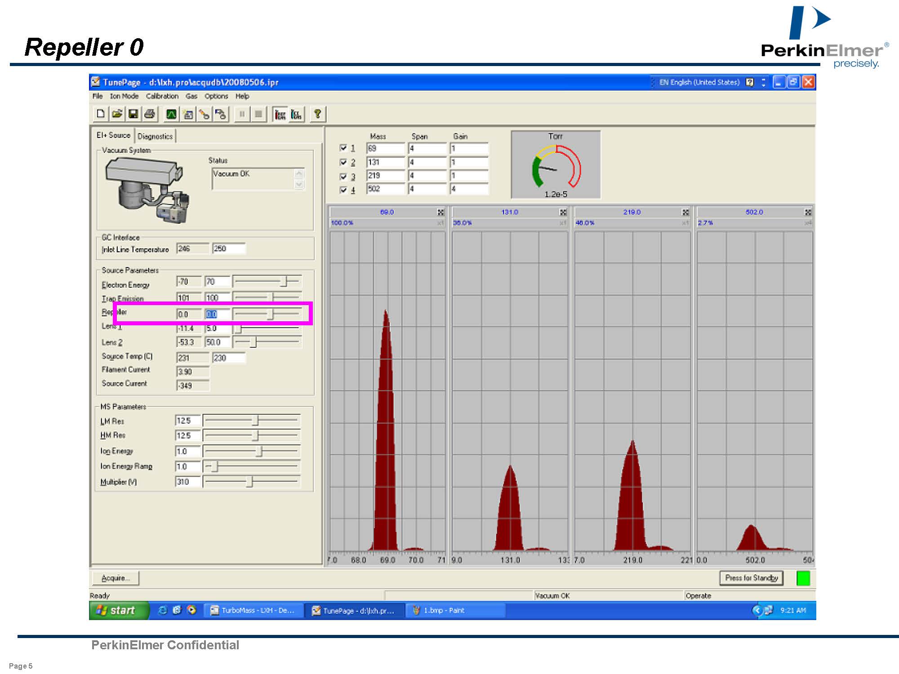Viewport: 899px width, 674px height.
Task: Click the sparkle window toolbar icon
Action: 188,114
